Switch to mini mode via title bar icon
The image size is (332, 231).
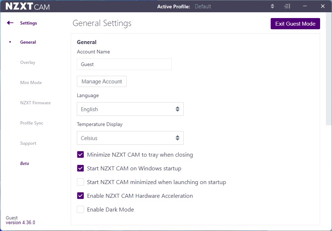(x=287, y=6)
